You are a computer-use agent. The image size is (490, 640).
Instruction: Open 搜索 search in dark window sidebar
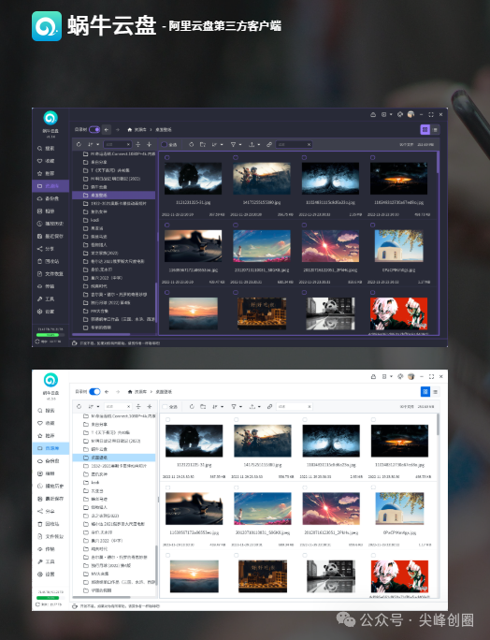[46, 149]
